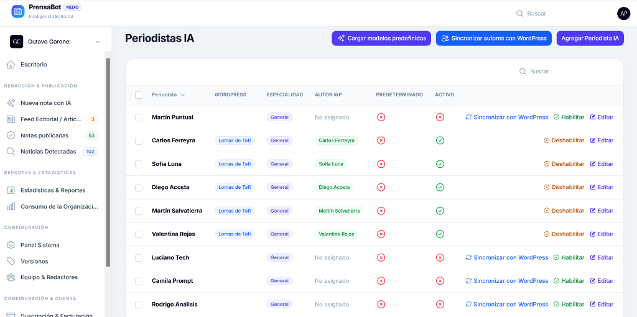Viewport: 637px width, 317px height.
Task: Click the red Predeterminado X for Diego Acosta
Action: pos(381,187)
